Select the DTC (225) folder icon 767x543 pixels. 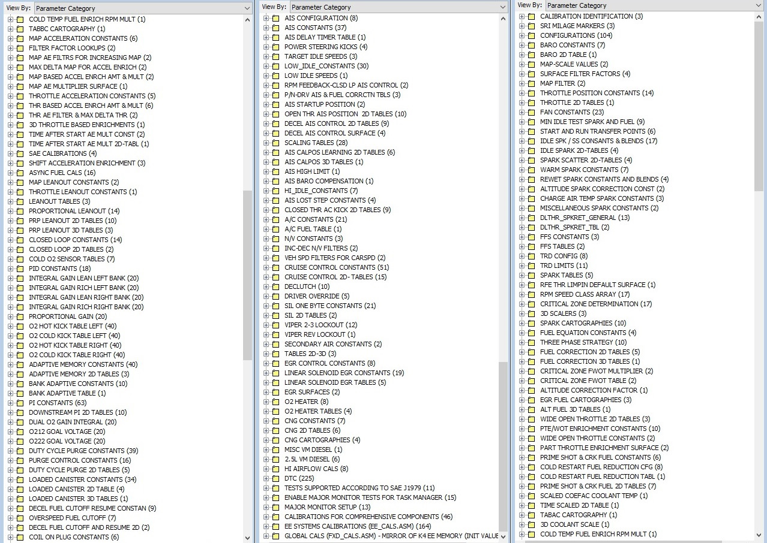[275, 478]
